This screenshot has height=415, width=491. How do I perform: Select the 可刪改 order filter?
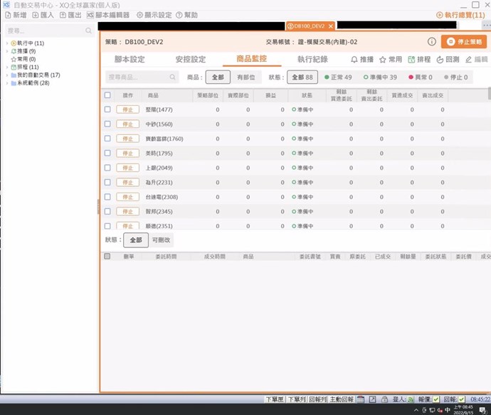tap(161, 240)
